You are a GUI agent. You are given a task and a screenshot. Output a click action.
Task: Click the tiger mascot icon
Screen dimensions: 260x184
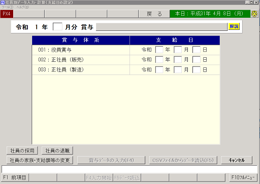[x=254, y=14]
